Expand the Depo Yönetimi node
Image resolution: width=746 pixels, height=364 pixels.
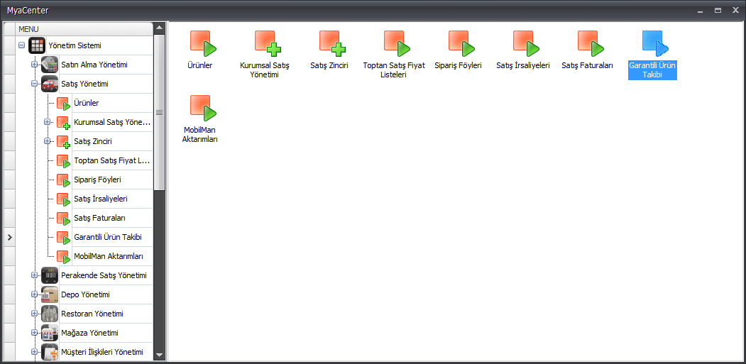point(34,294)
